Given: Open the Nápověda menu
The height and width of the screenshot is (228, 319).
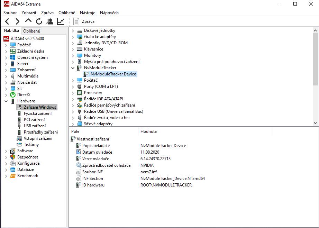Looking at the screenshot, I should [109, 12].
